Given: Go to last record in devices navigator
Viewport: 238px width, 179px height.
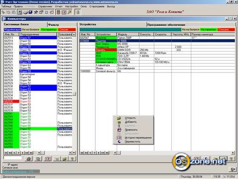Looking at the screenshot, I should pyautogui.click(x=108, y=153).
